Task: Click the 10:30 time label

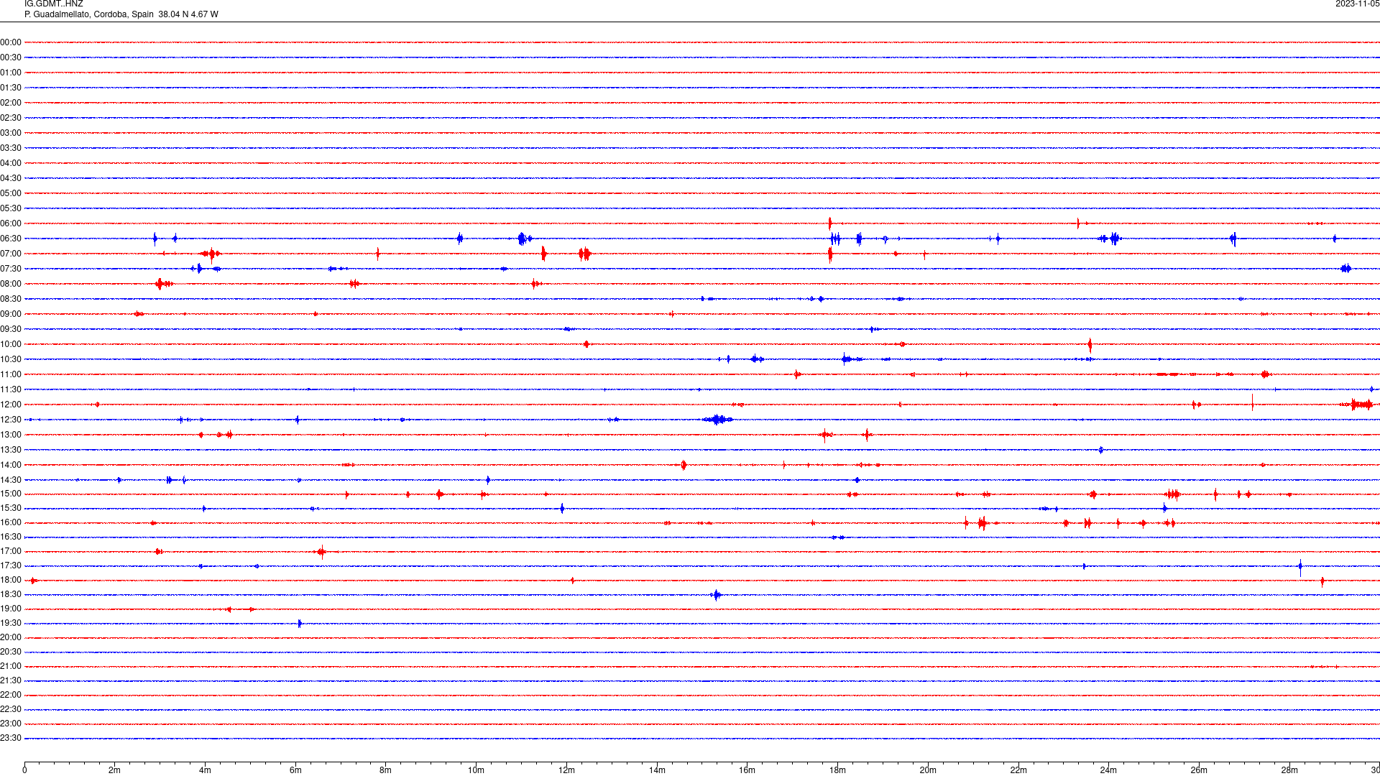Action: click(x=11, y=359)
